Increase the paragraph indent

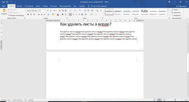point(88,11)
